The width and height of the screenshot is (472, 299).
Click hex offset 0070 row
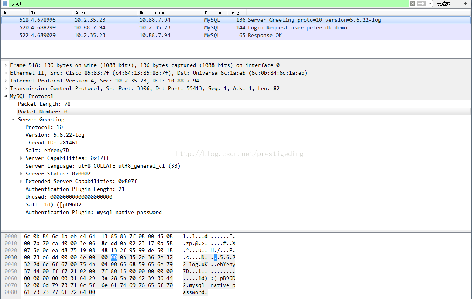click(11, 285)
